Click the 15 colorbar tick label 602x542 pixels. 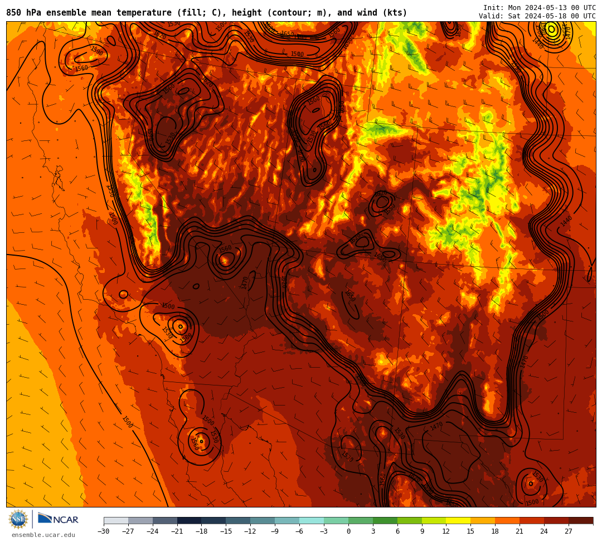pos(471,531)
